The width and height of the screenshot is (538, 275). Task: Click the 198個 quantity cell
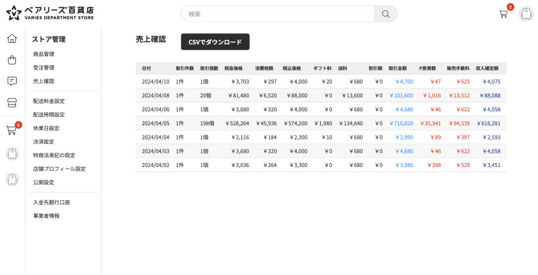click(207, 123)
